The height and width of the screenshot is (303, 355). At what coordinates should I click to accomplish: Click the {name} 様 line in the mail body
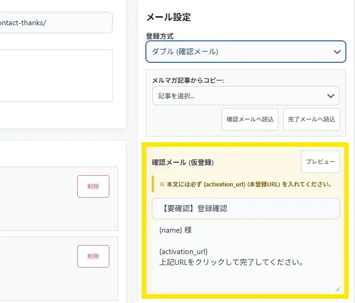point(175,230)
